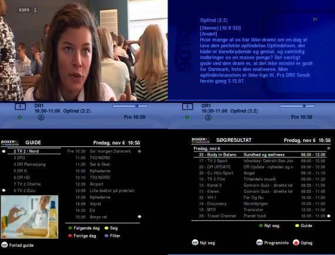The height and width of the screenshot is (255, 335).
Task: Select the 13 - TV 2 Film result
Action: (x=260, y=179)
